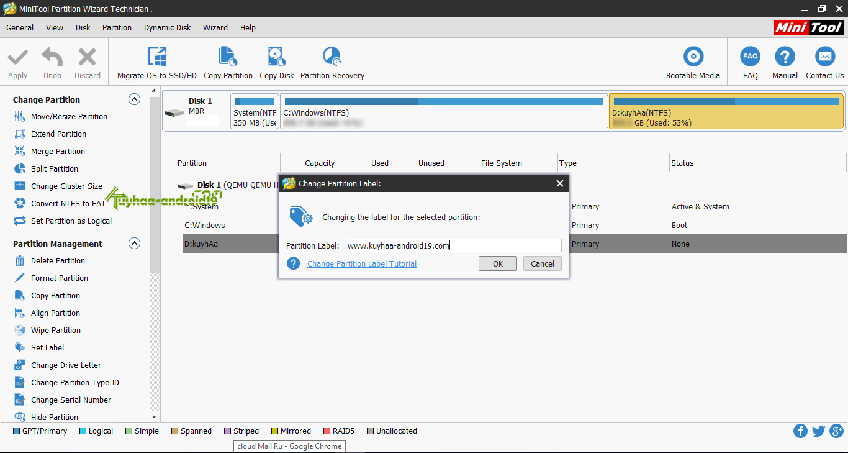
Task: Cancel the Change Partition Label dialog
Action: coord(543,263)
